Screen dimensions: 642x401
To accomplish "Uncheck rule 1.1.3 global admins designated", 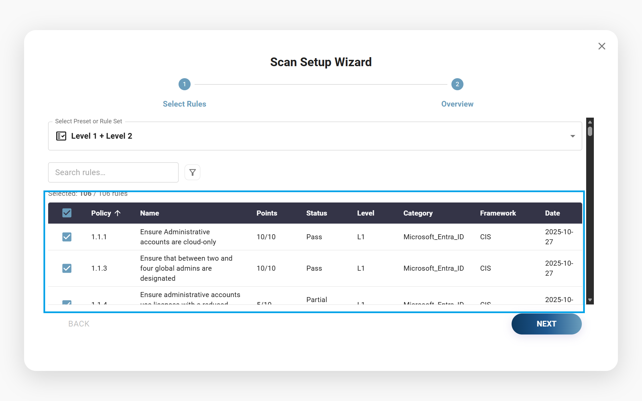I will [67, 268].
